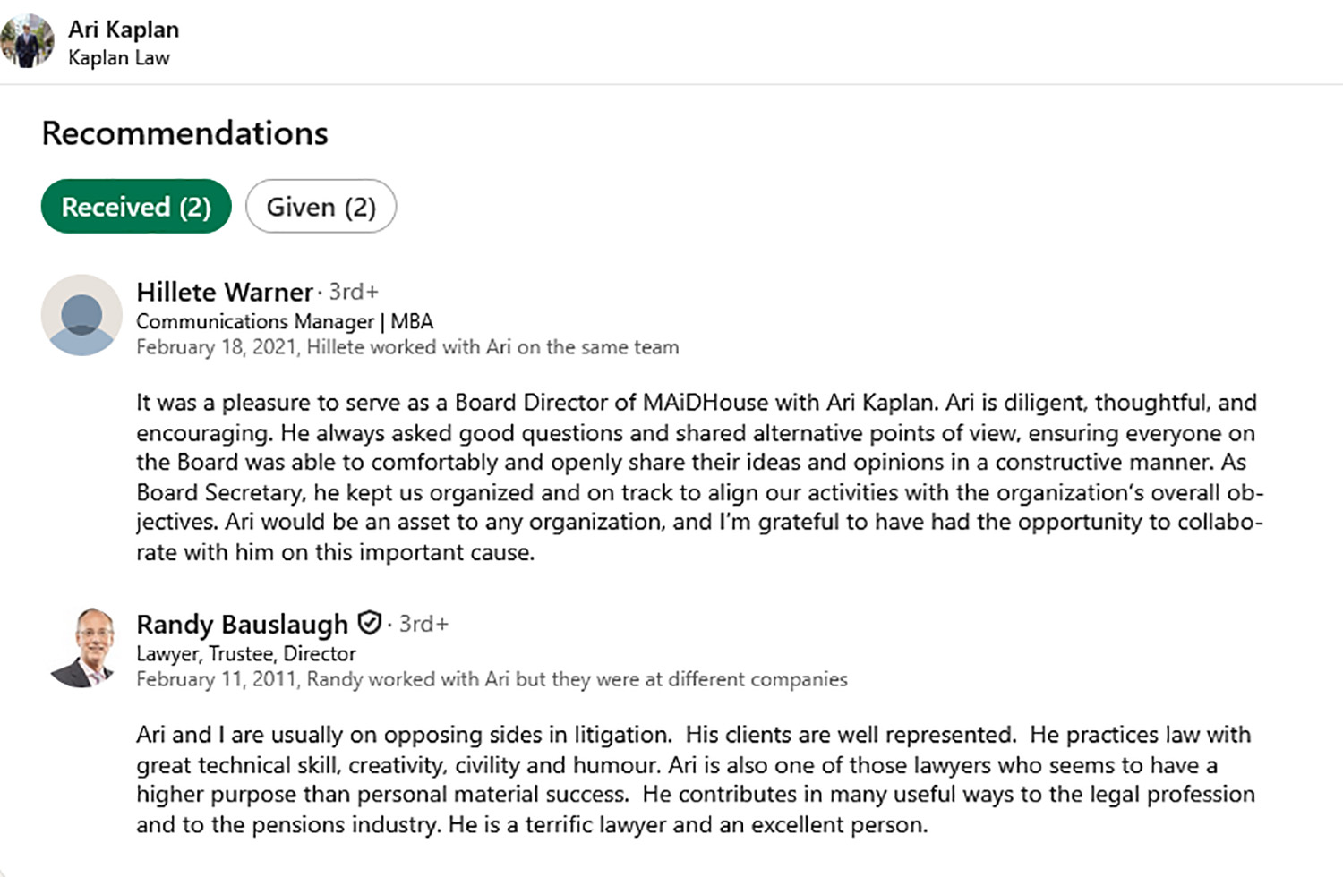1343x877 pixels.
Task: Click the Lawyer, Trustee, Director headline
Action: click(246, 653)
